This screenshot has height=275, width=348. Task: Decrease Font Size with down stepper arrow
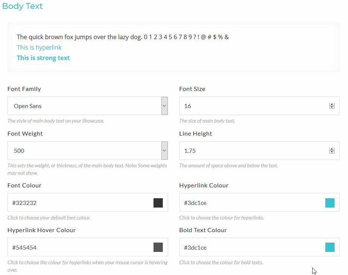coord(332,108)
